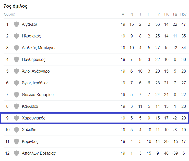Click the Άγιοι Ανάργυροι shield icon
189x161 pixels.
16,71
